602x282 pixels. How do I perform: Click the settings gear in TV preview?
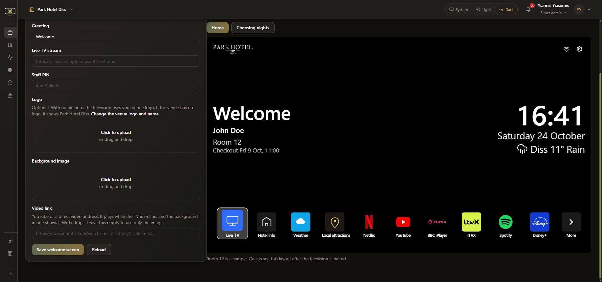tap(579, 49)
